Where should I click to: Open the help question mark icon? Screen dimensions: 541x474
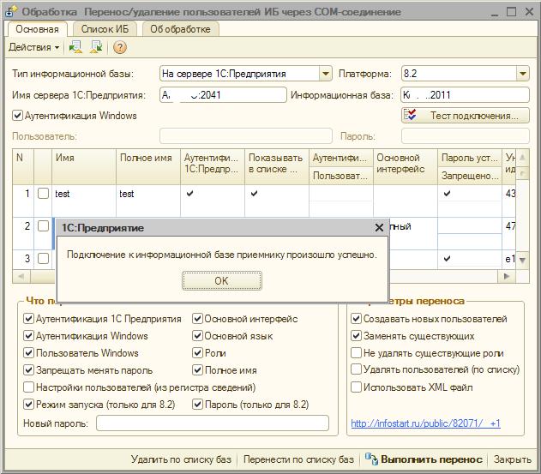tap(120, 47)
